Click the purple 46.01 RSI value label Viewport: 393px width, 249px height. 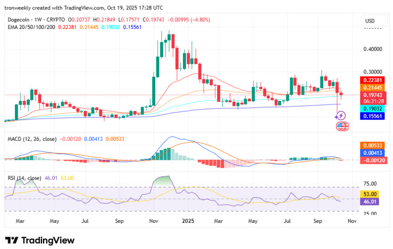(x=373, y=201)
